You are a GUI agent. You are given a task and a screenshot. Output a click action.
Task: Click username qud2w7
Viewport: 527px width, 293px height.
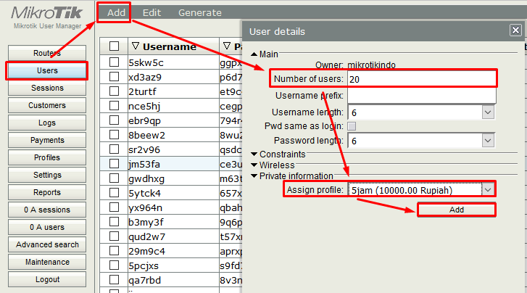(x=147, y=236)
